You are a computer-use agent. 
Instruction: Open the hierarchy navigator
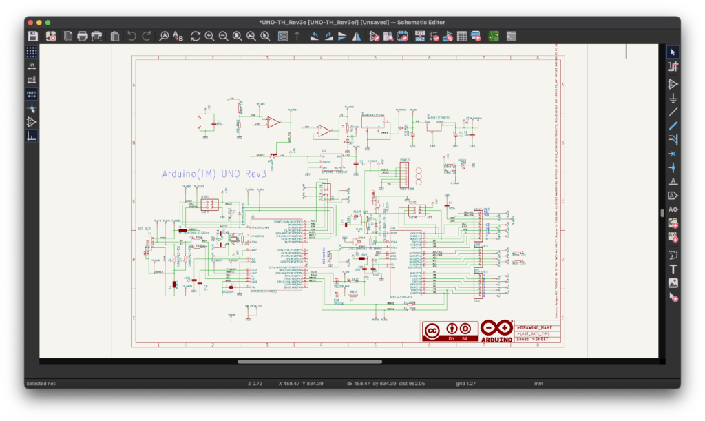tap(283, 37)
